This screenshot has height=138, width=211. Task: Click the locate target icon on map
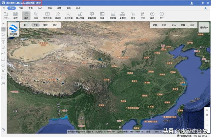coord(207,120)
